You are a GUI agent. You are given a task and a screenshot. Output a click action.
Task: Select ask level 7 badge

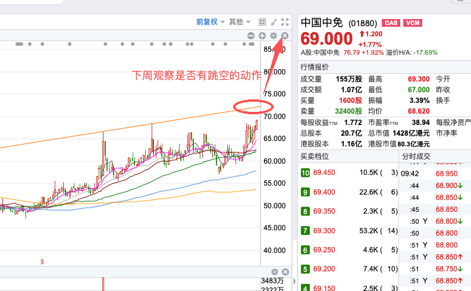pyautogui.click(x=305, y=230)
